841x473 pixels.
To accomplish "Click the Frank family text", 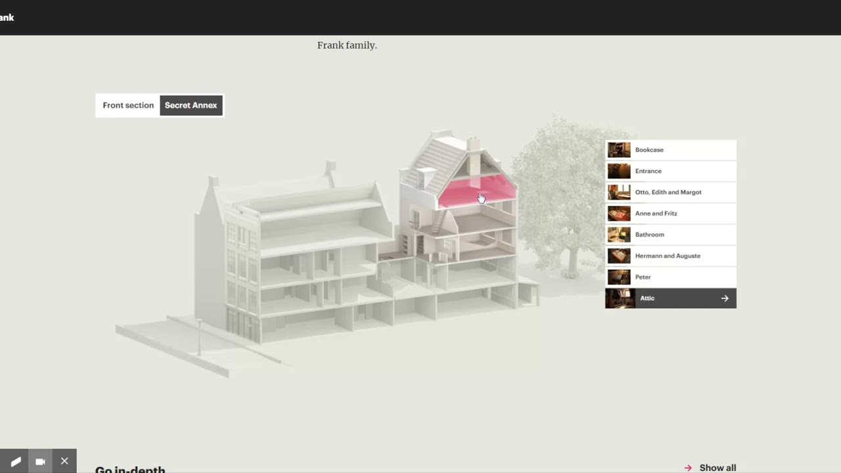I will pyautogui.click(x=347, y=45).
